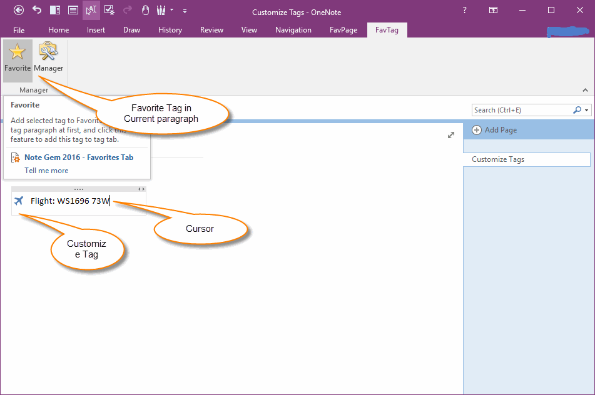Open the History tab
Image resolution: width=595 pixels, height=395 pixels.
pos(170,30)
